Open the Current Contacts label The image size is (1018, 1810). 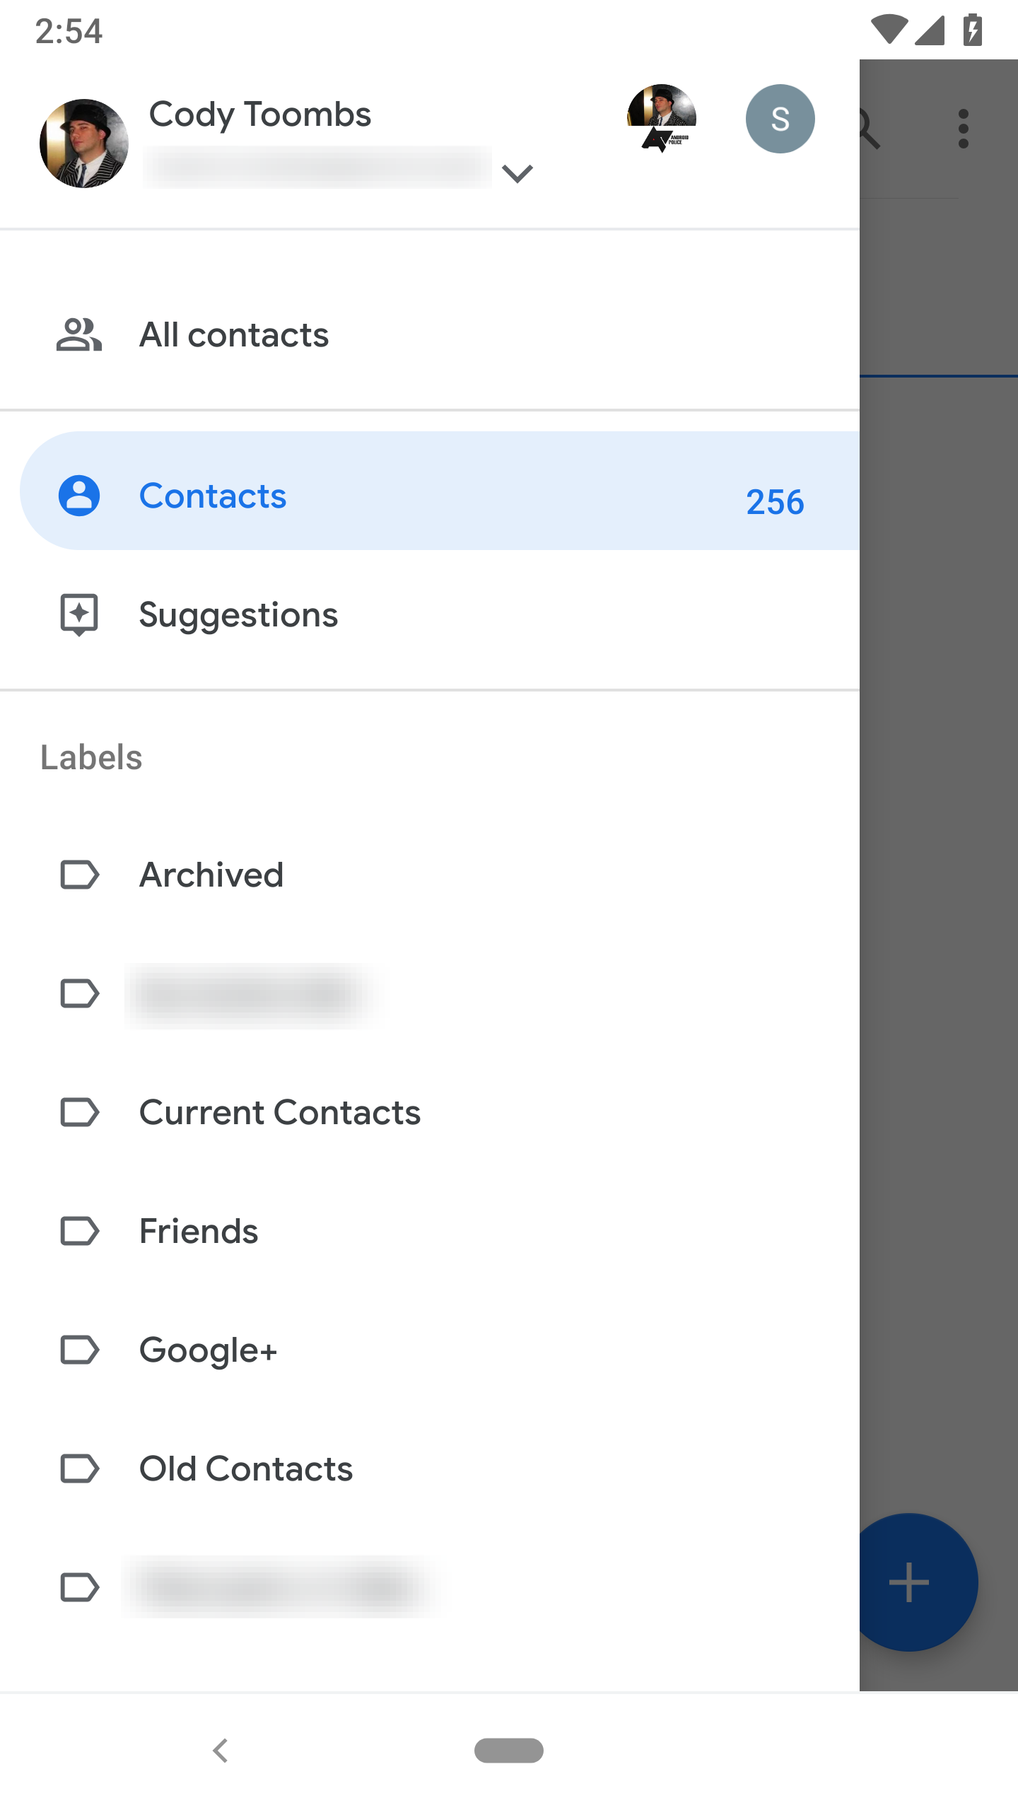click(x=279, y=1112)
